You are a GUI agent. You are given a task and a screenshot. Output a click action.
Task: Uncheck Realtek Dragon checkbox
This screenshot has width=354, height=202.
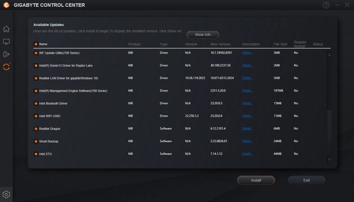click(x=35, y=128)
